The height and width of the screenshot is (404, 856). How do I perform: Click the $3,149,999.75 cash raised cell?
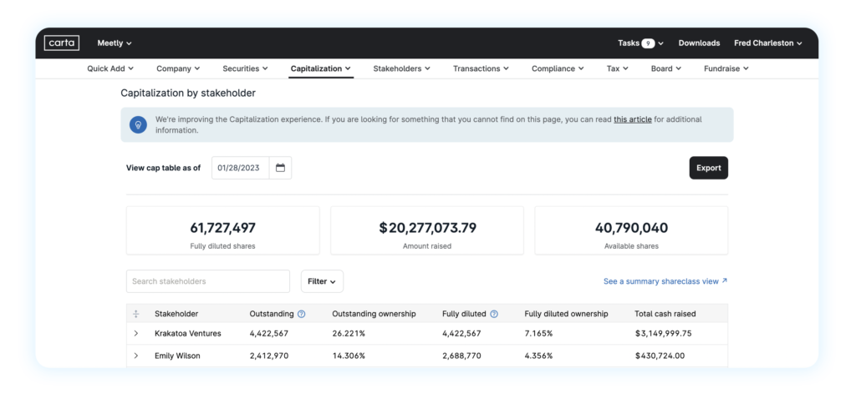click(663, 333)
